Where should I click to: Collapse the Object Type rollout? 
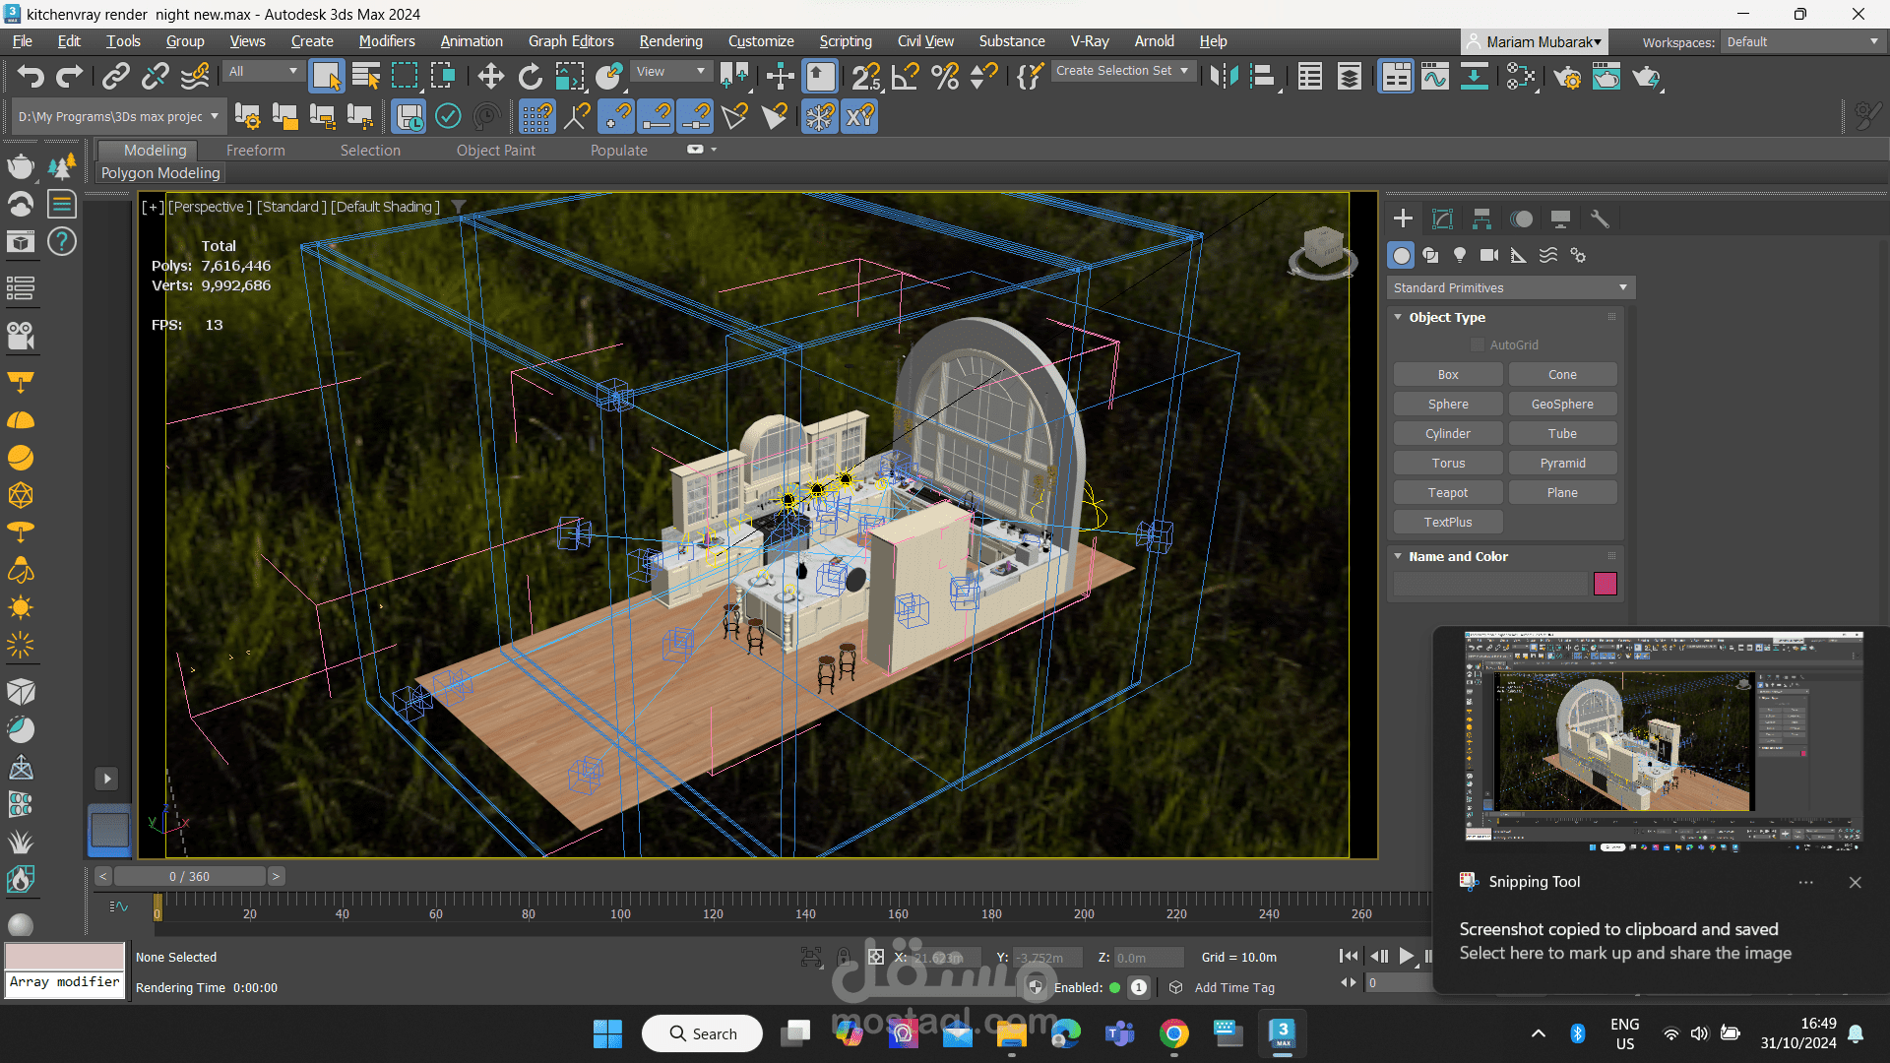pos(1398,317)
